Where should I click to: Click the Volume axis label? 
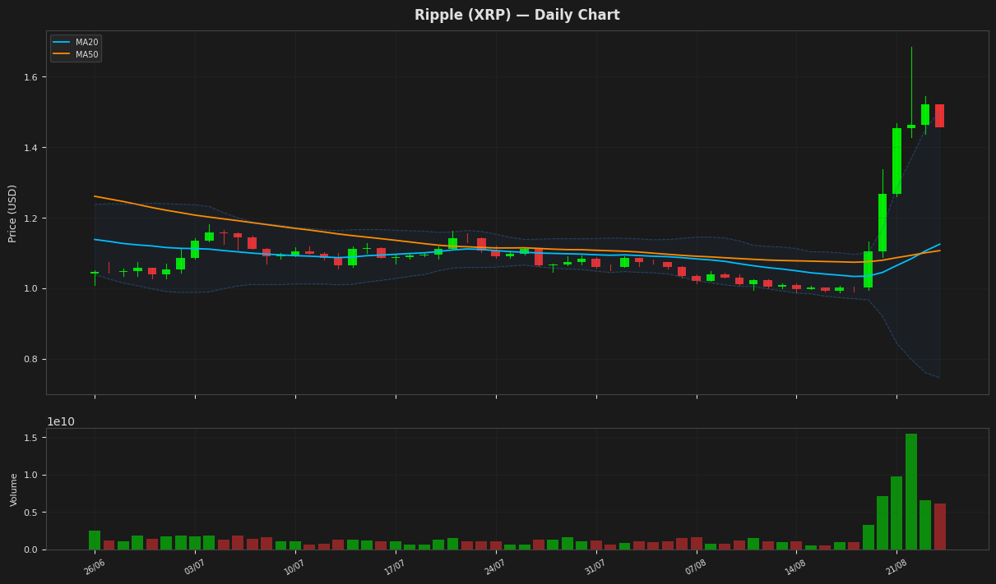tap(14, 490)
